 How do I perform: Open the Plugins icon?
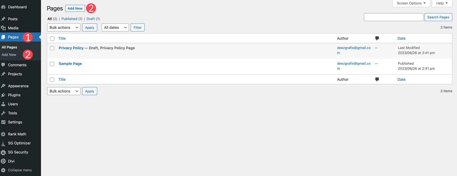click(4, 95)
